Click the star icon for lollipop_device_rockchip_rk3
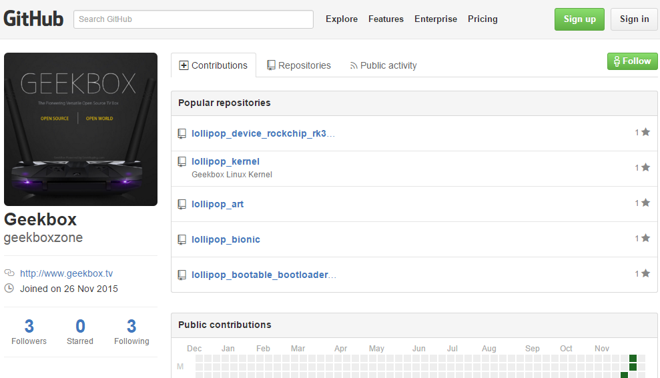The image size is (660, 378). tap(646, 132)
